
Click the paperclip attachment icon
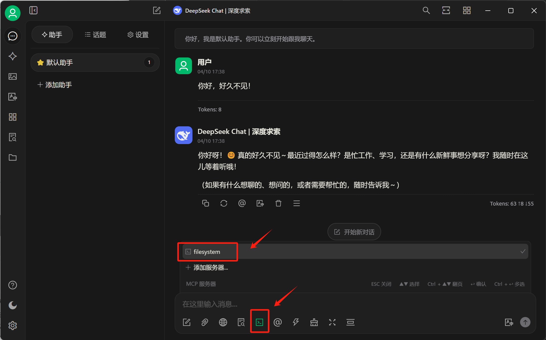tap(205, 322)
